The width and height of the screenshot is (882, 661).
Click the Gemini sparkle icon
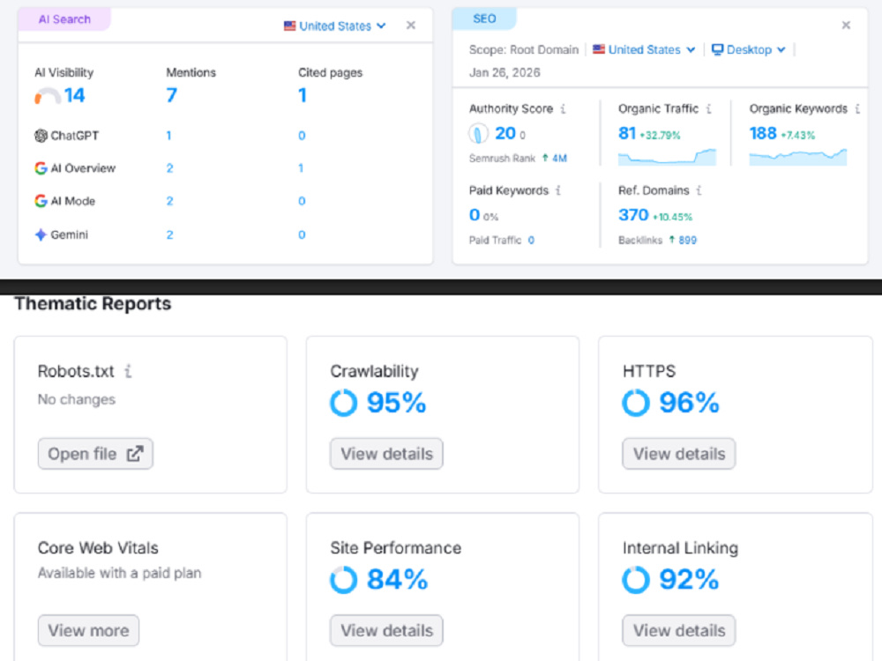41,234
